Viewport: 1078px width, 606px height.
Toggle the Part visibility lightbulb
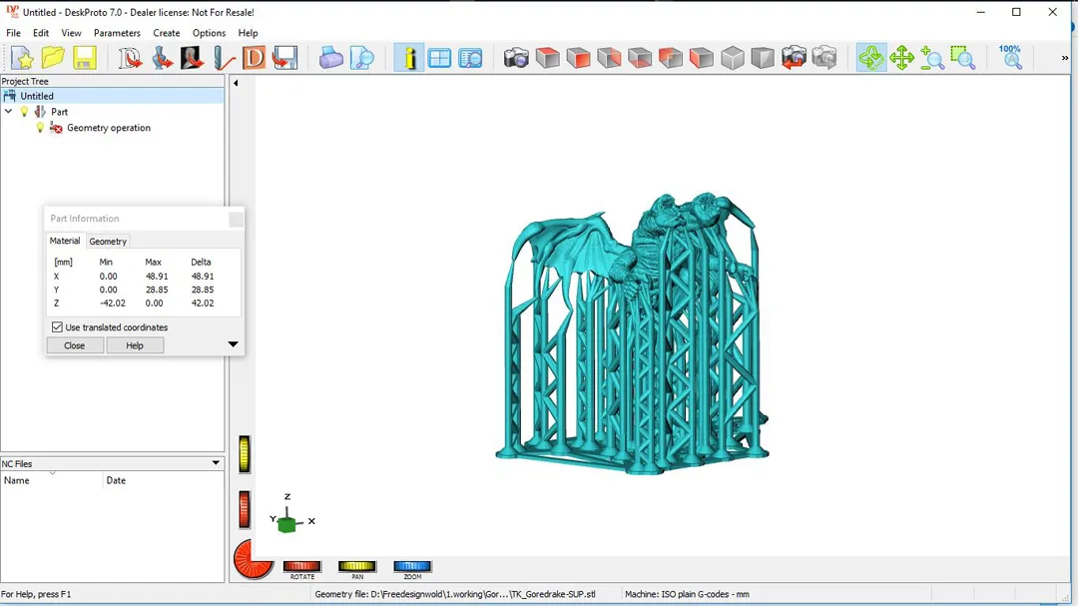point(24,112)
